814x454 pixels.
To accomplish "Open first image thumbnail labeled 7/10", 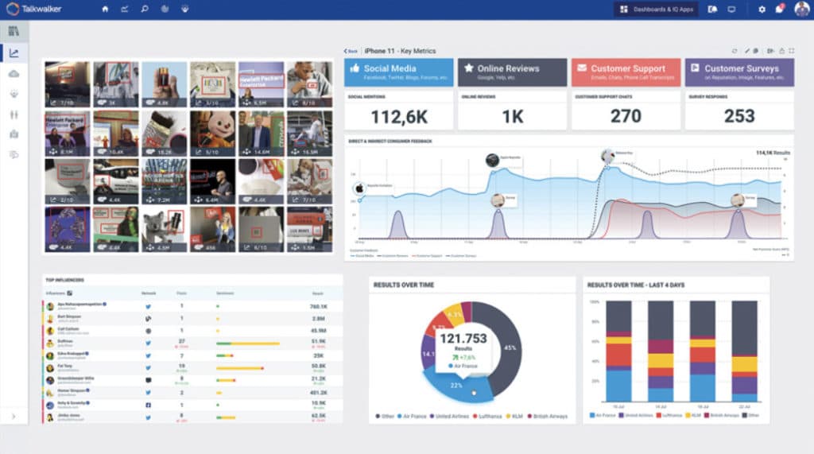I will (x=68, y=84).
